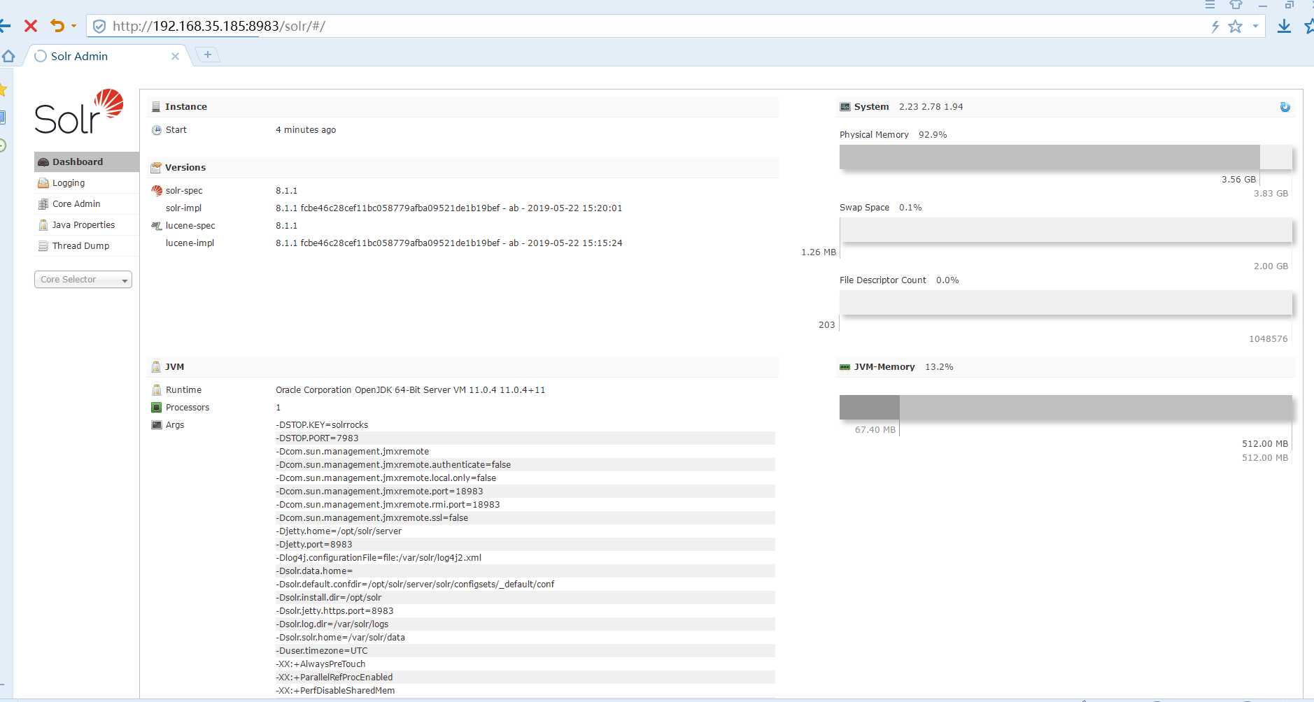Open the browser downloads button
The width and height of the screenshot is (1314, 702).
click(x=1284, y=27)
